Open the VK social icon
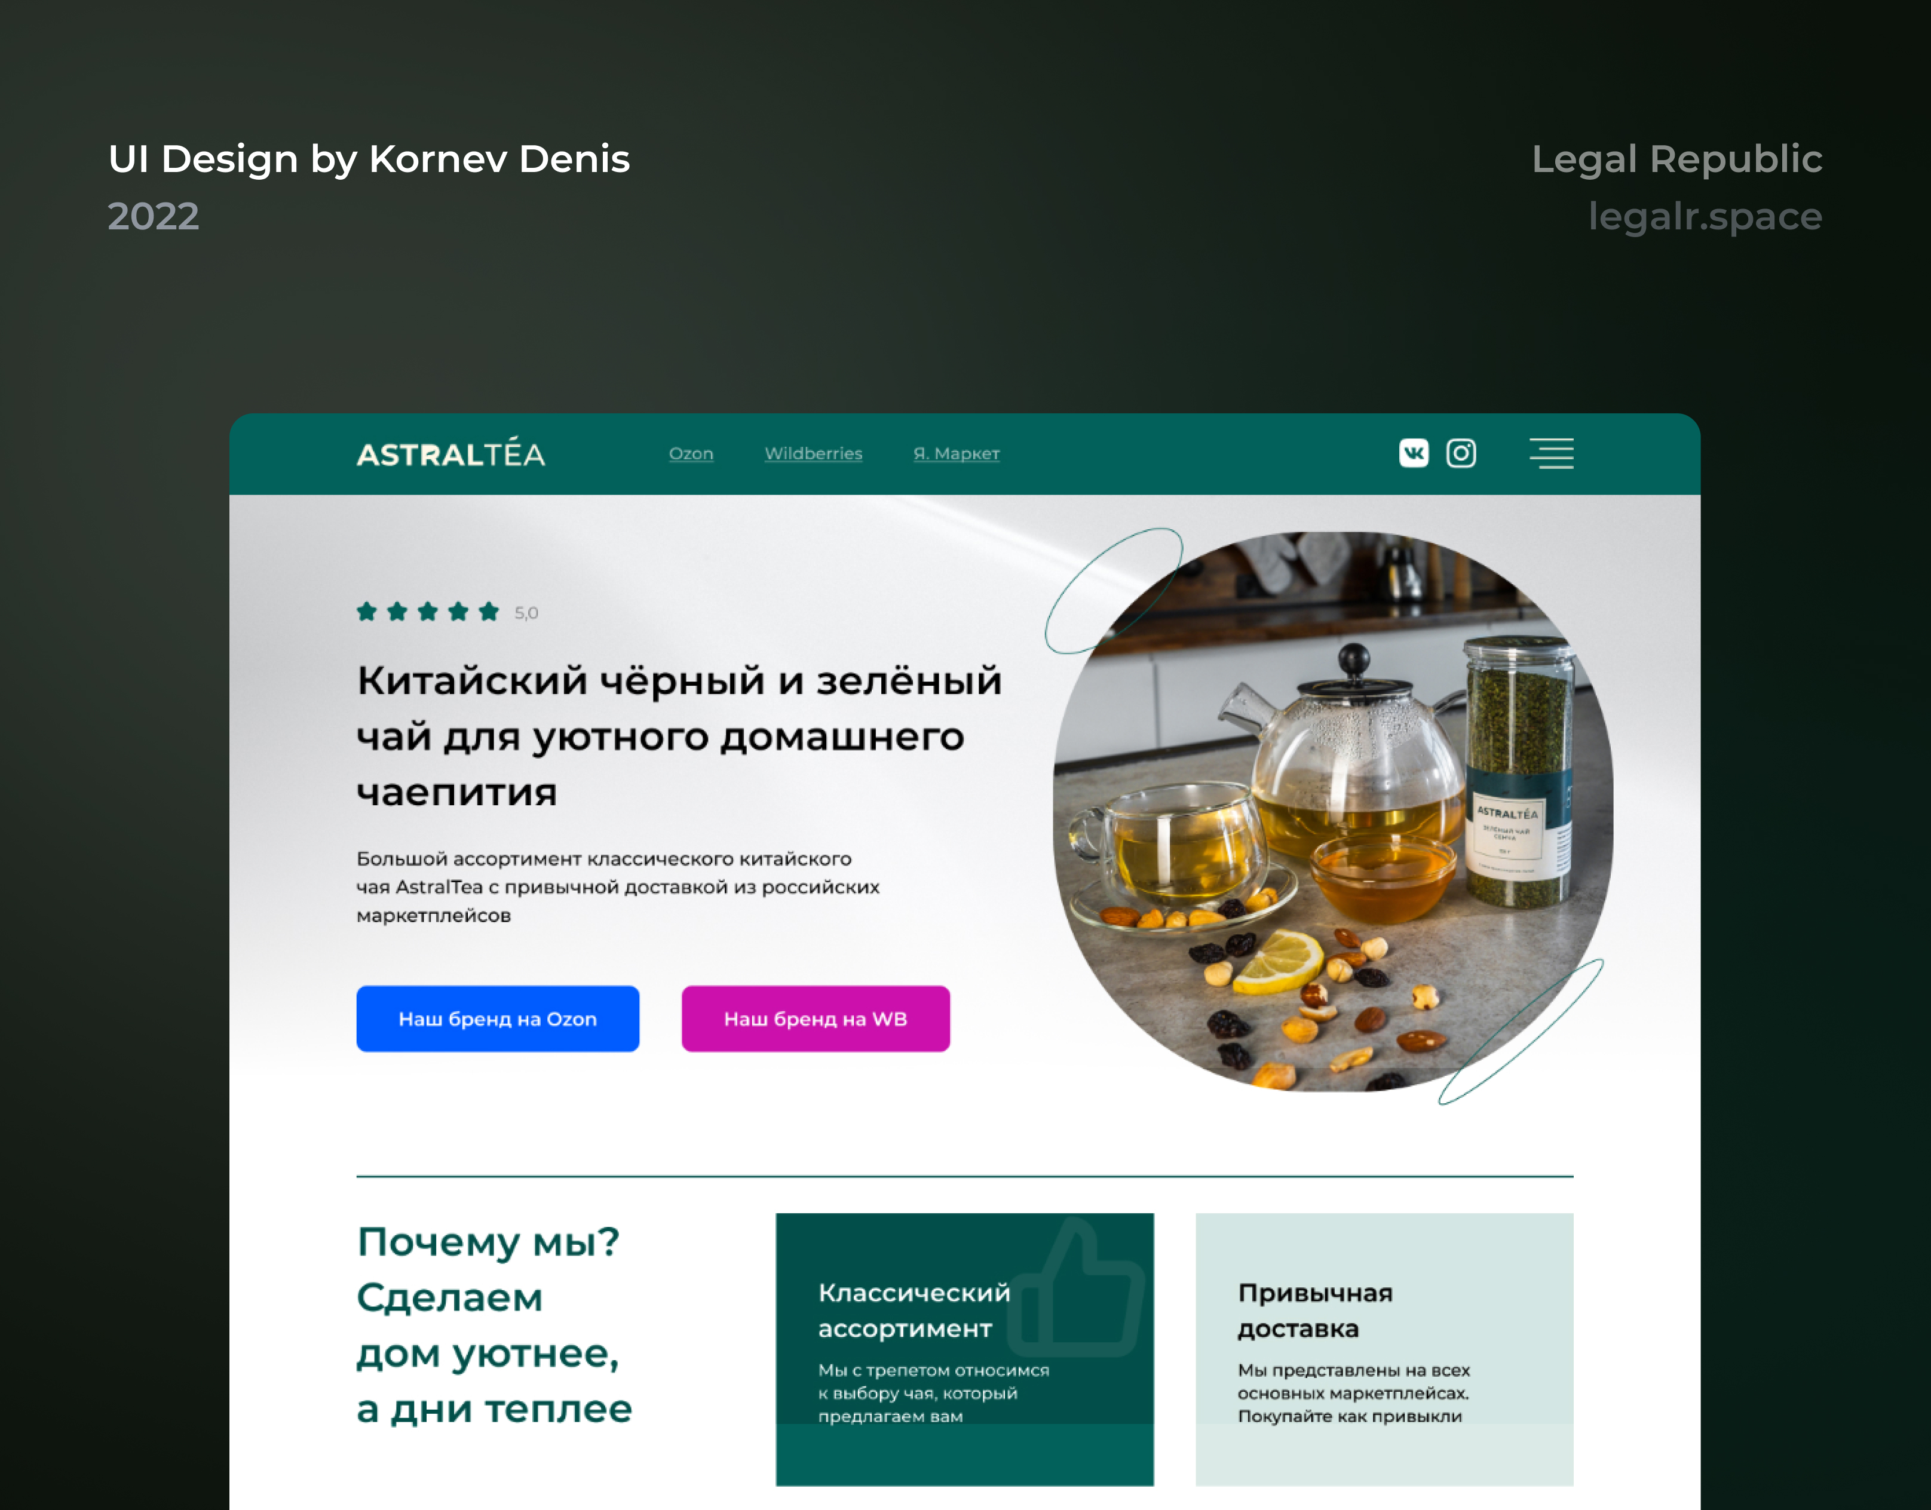 point(1413,453)
